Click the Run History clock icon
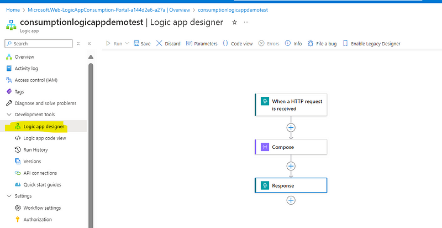The width and height of the screenshot is (442, 228). tap(18, 150)
